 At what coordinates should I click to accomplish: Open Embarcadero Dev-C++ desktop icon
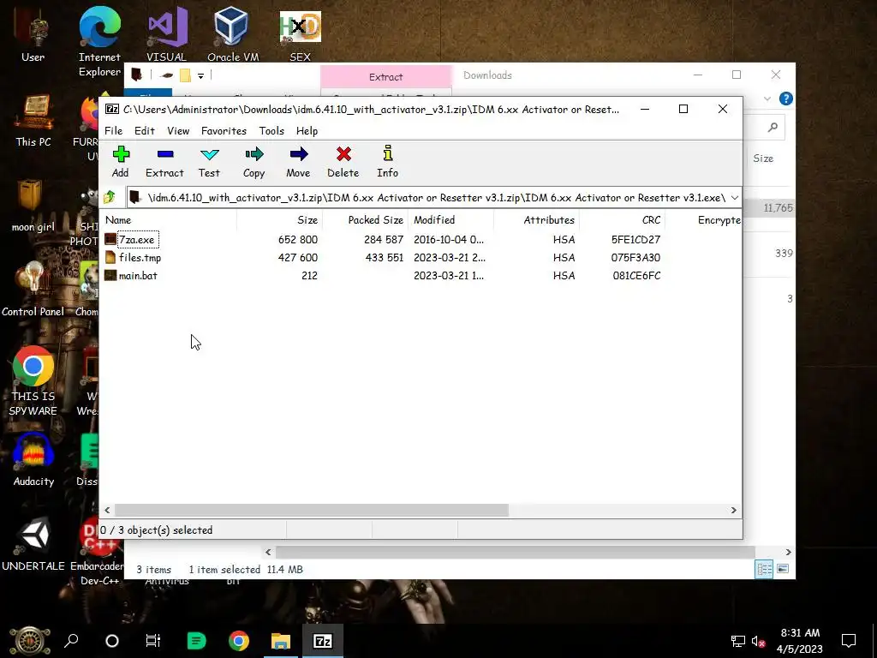coord(98,551)
